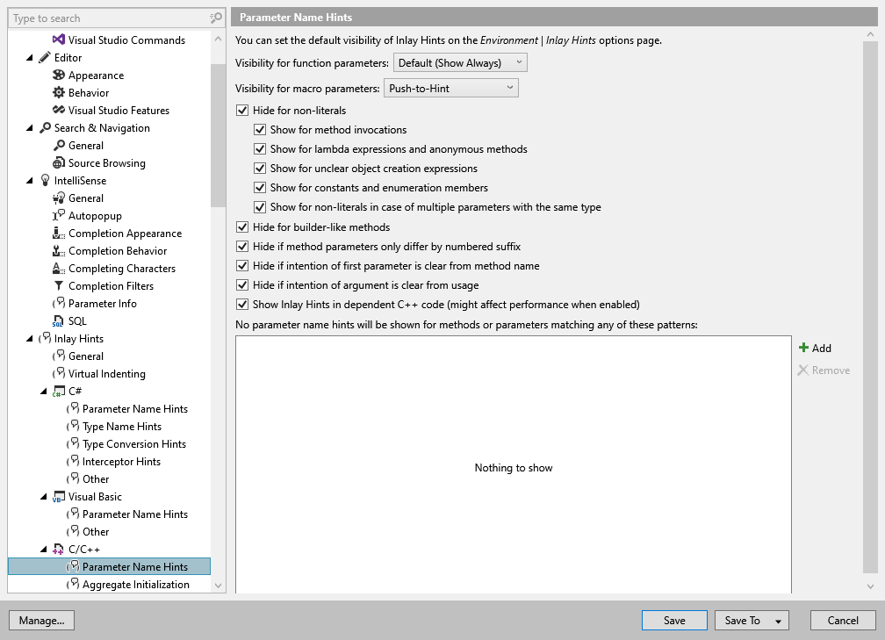The image size is (885, 640).
Task: Uncheck Hide for non-literals
Action: [x=241, y=111]
